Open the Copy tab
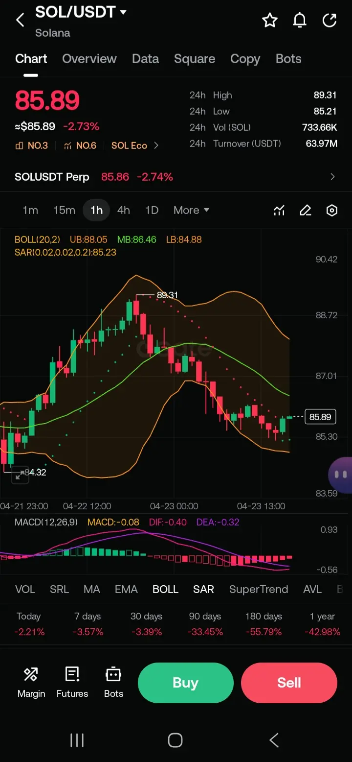 pos(245,59)
